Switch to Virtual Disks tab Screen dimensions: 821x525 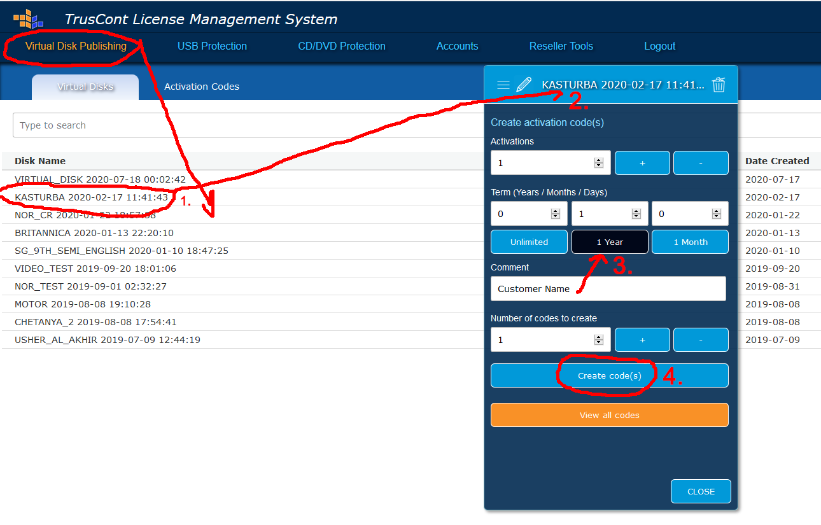pos(85,87)
